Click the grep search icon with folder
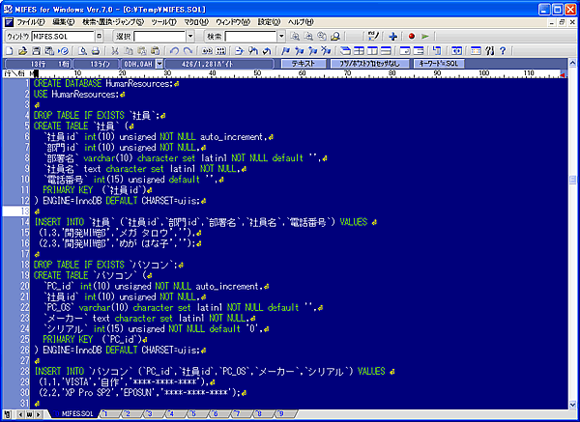 click(x=335, y=37)
